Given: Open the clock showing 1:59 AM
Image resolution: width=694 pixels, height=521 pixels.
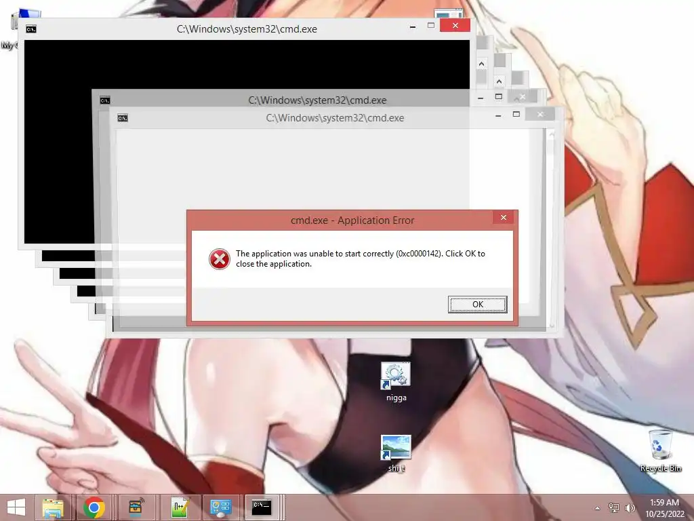Looking at the screenshot, I should [x=664, y=508].
